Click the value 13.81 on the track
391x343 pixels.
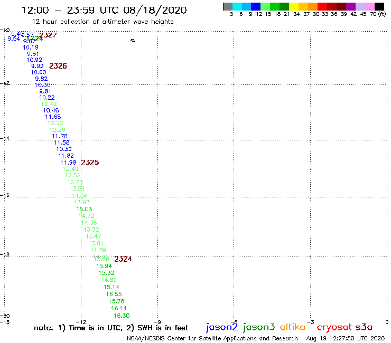tap(96, 243)
